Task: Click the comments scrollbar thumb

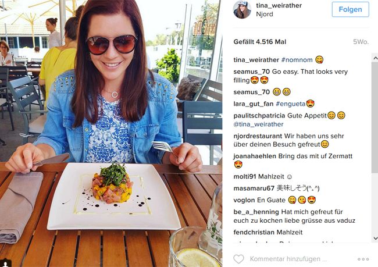Action: [375, 118]
